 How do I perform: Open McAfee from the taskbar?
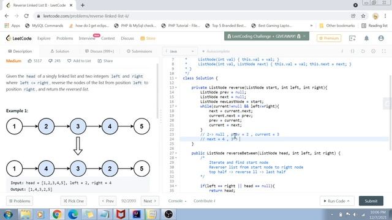tap(121, 215)
